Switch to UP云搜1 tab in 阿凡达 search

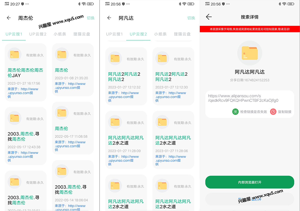click(114, 34)
